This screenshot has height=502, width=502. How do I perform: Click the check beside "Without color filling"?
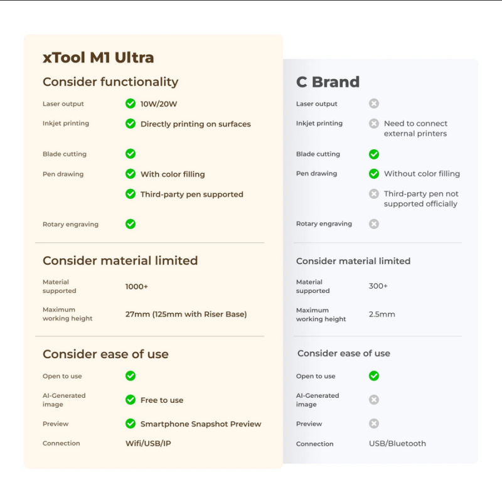coord(374,174)
